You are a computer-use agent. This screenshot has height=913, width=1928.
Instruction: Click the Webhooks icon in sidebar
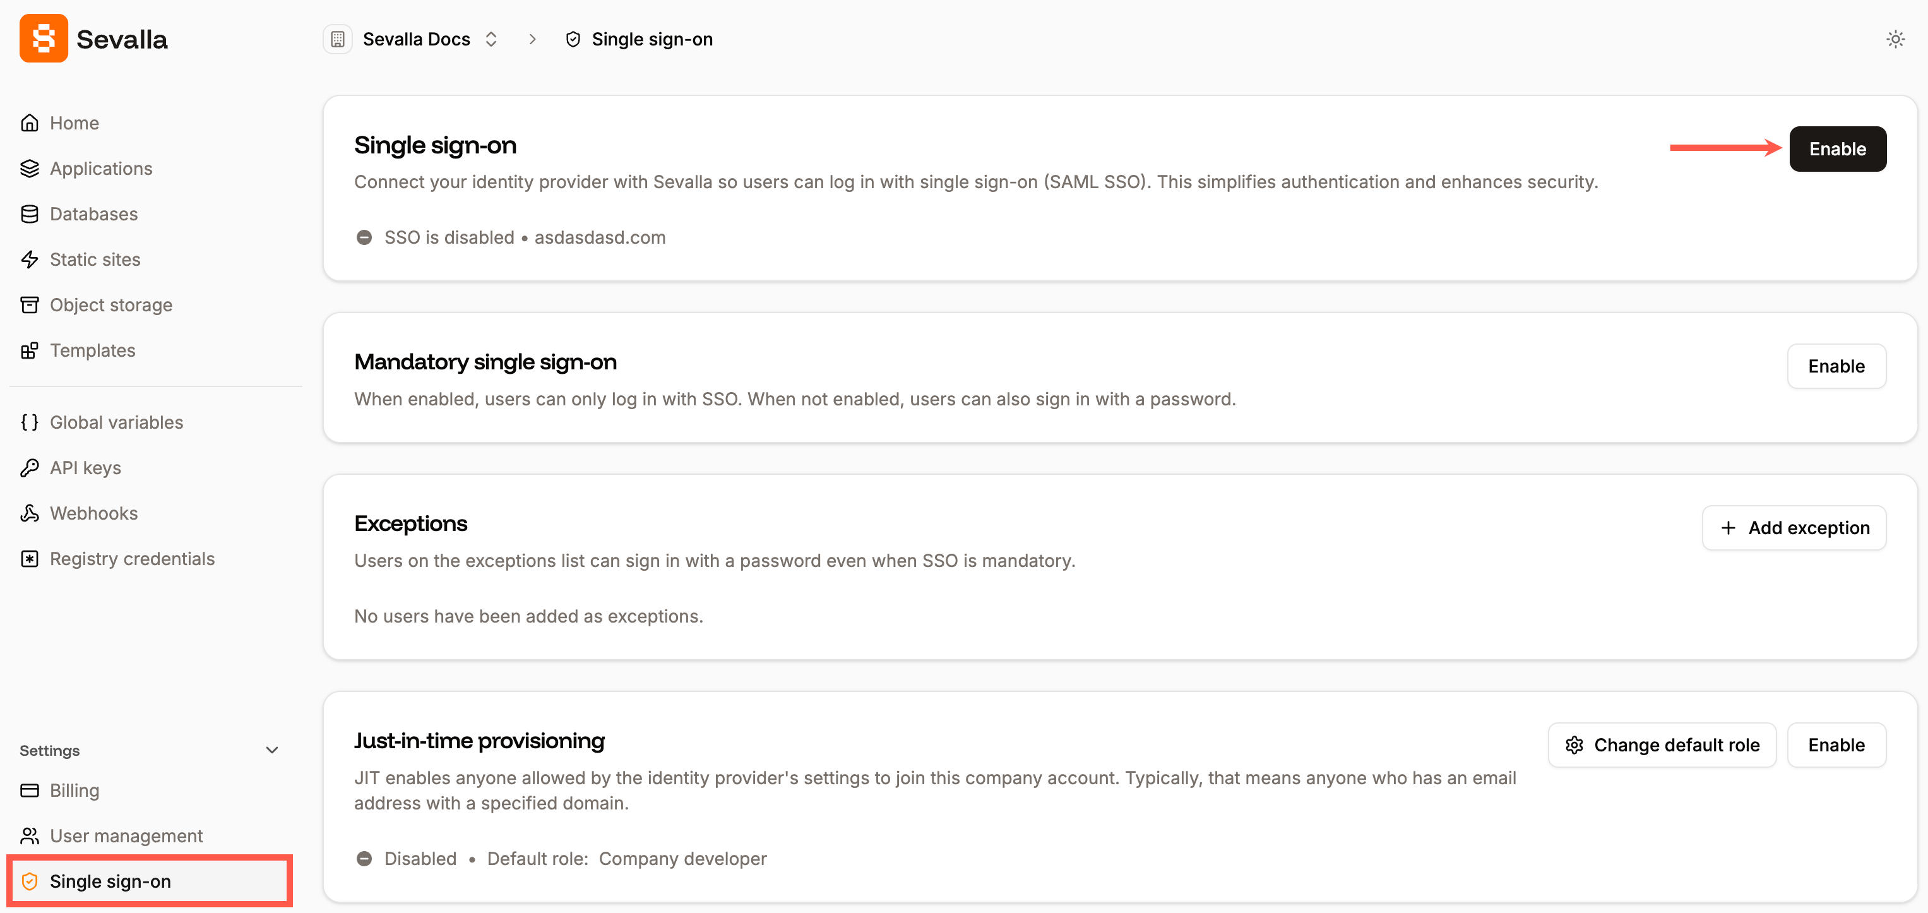(30, 513)
